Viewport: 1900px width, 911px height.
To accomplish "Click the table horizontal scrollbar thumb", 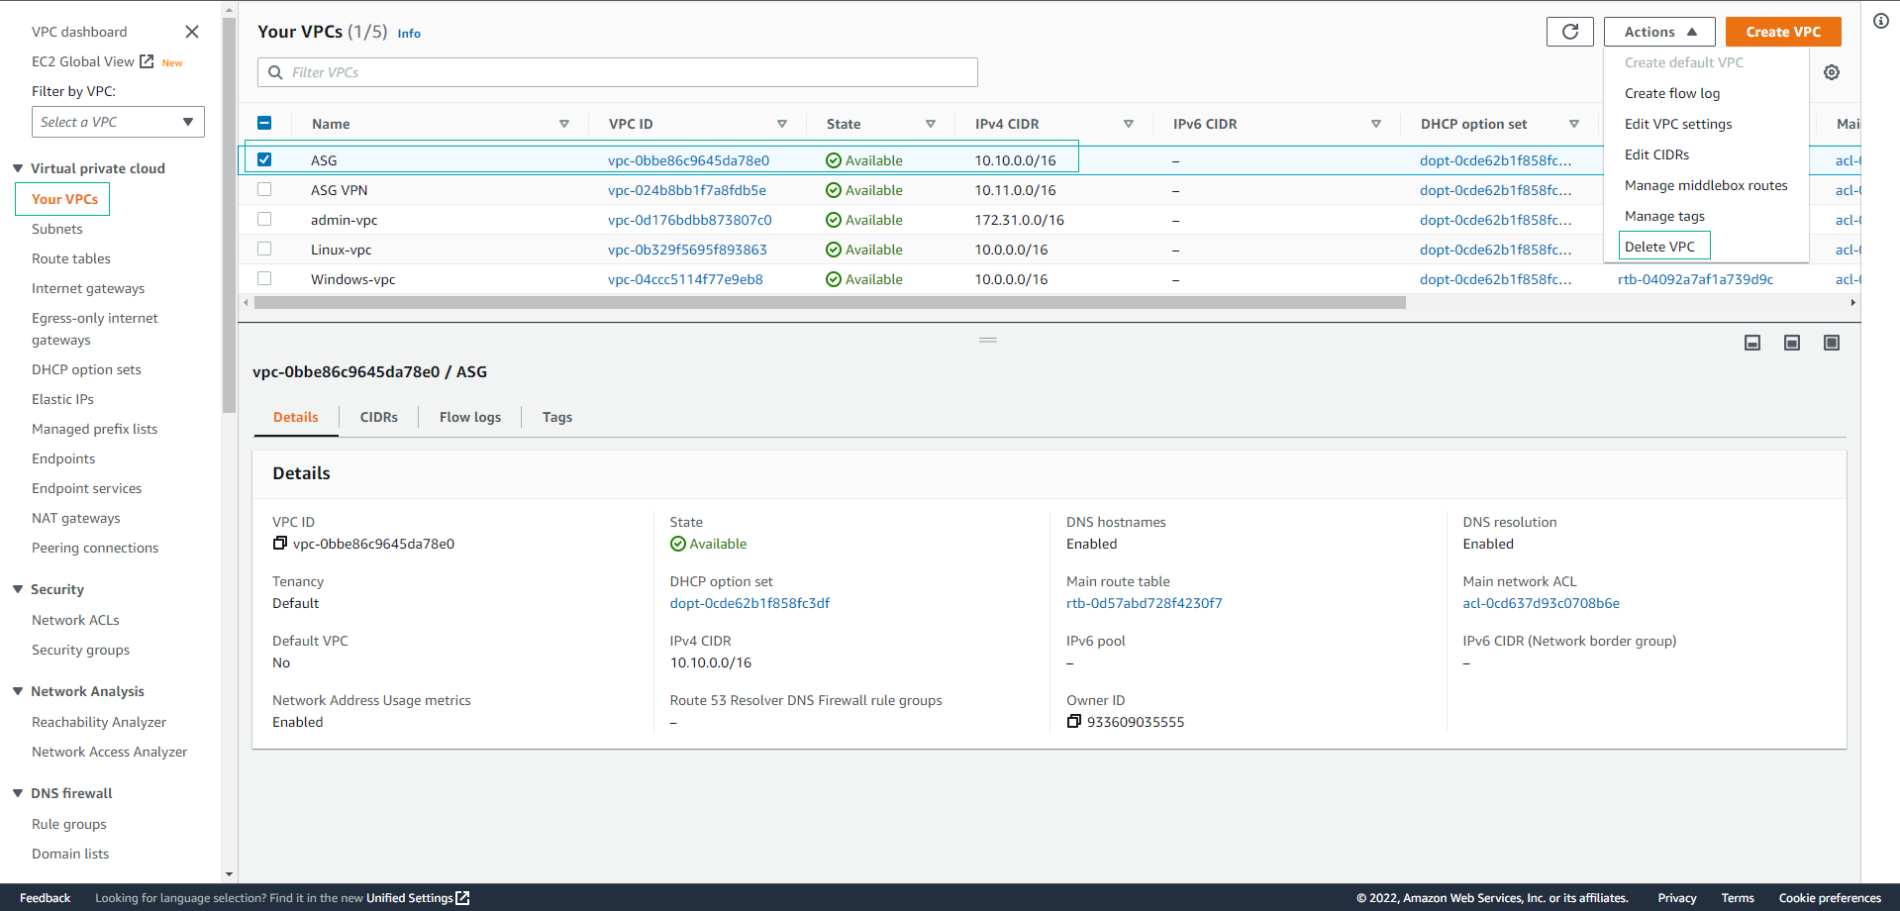I will click(x=830, y=303).
